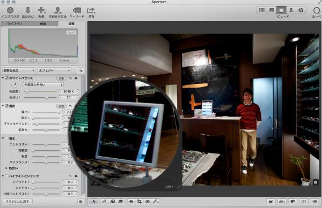Select the Crop tool in bottom toolbar

coord(139,202)
